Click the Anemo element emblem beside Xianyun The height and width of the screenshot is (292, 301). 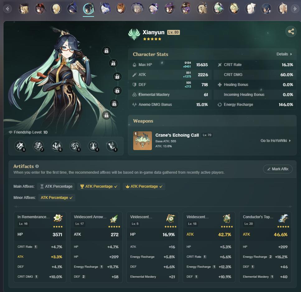pos(134,35)
